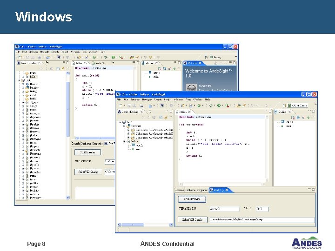Collapse the hello.c node in front Project Explorer
This screenshot has width=335, height=251.
coord(124,141)
